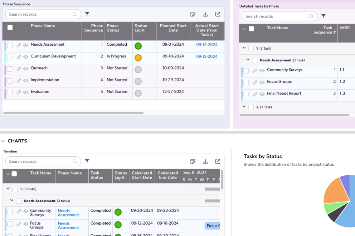Image resolution: width=355 pixels, height=236 pixels.
Task: Download the Phase Sequence report
Action: [x=205, y=14]
